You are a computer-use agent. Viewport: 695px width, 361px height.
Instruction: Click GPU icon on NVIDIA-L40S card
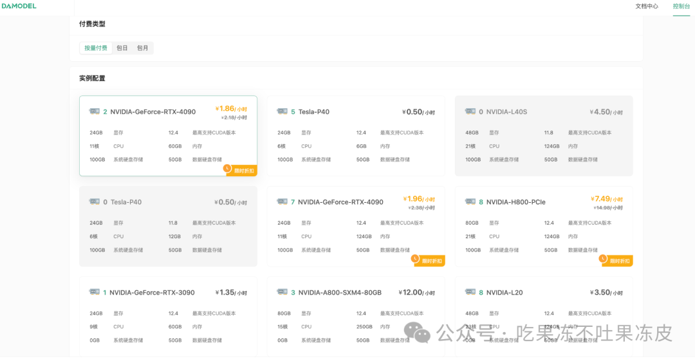[470, 111]
